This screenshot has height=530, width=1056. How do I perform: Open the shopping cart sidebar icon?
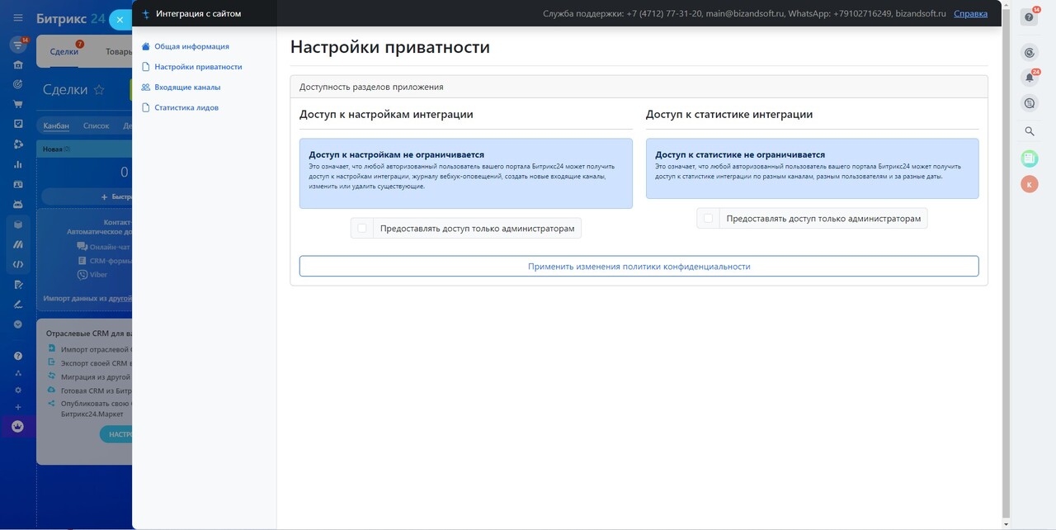pyautogui.click(x=17, y=104)
